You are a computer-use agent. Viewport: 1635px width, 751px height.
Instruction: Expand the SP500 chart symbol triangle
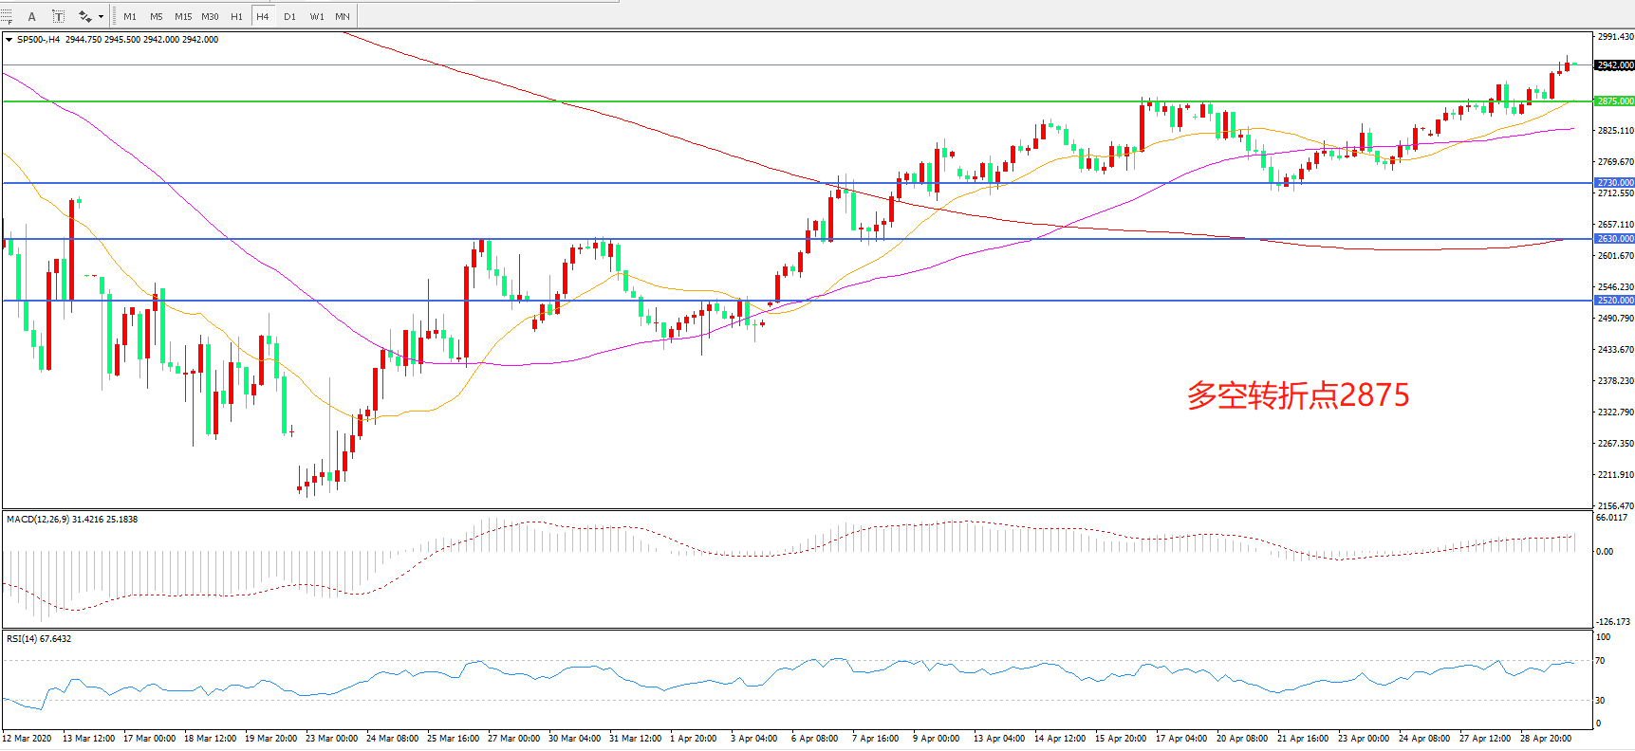[x=9, y=40]
